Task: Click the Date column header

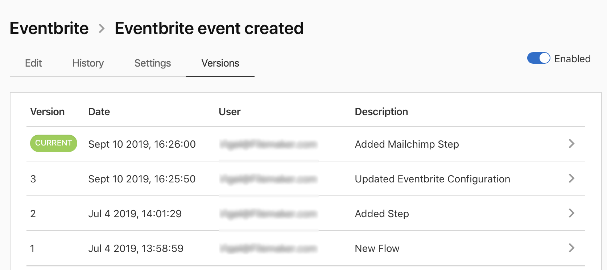Action: coord(99,111)
